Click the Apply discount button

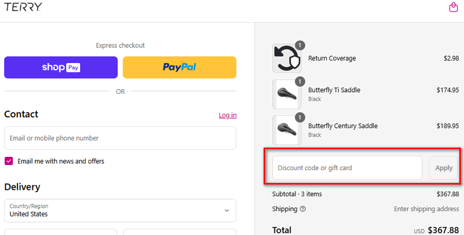point(444,168)
